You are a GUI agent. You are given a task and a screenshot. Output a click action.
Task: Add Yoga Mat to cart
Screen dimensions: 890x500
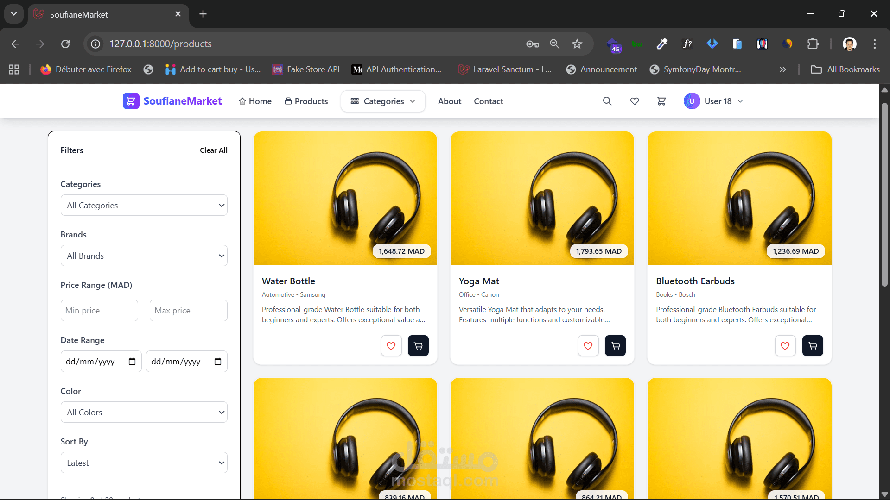click(615, 346)
